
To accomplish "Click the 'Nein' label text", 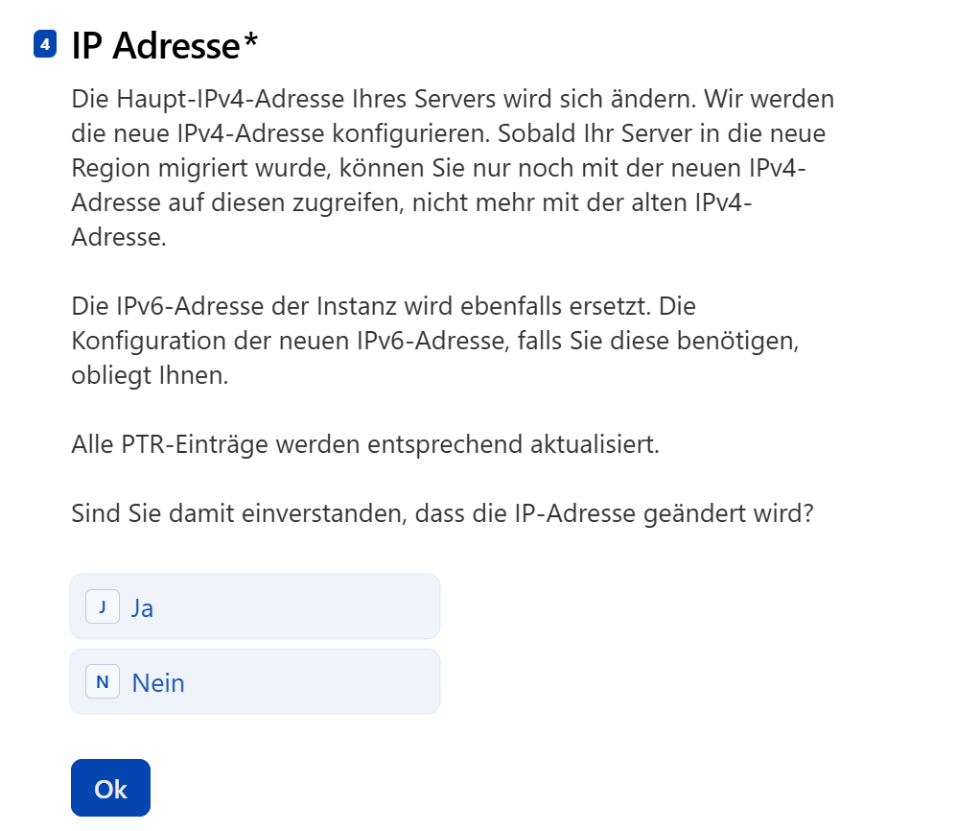I will tap(158, 683).
